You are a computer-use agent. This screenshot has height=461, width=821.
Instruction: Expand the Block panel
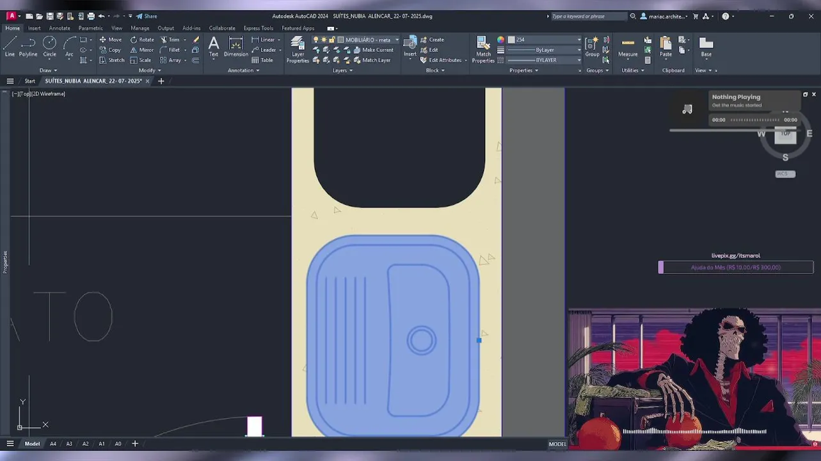point(435,70)
